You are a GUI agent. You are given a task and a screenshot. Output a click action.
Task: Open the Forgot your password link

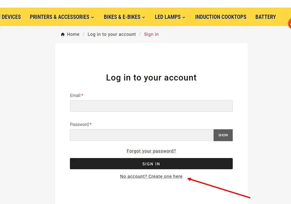pyautogui.click(x=151, y=151)
